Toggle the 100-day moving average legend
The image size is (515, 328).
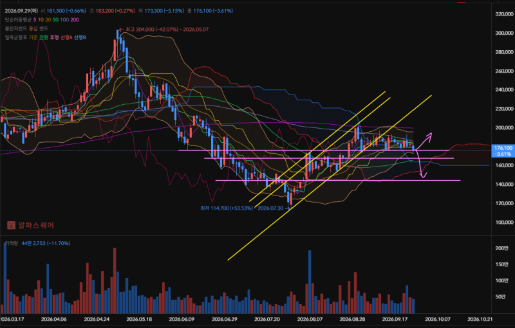tap(64, 20)
